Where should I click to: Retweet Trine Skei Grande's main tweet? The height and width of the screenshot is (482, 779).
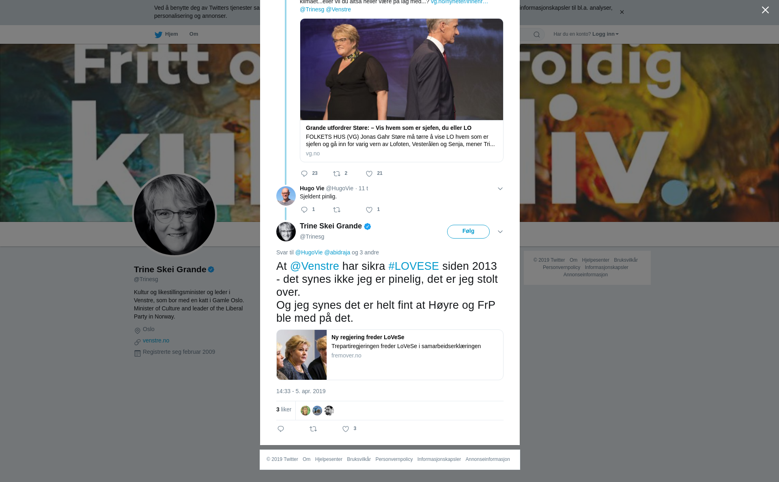pos(313,429)
